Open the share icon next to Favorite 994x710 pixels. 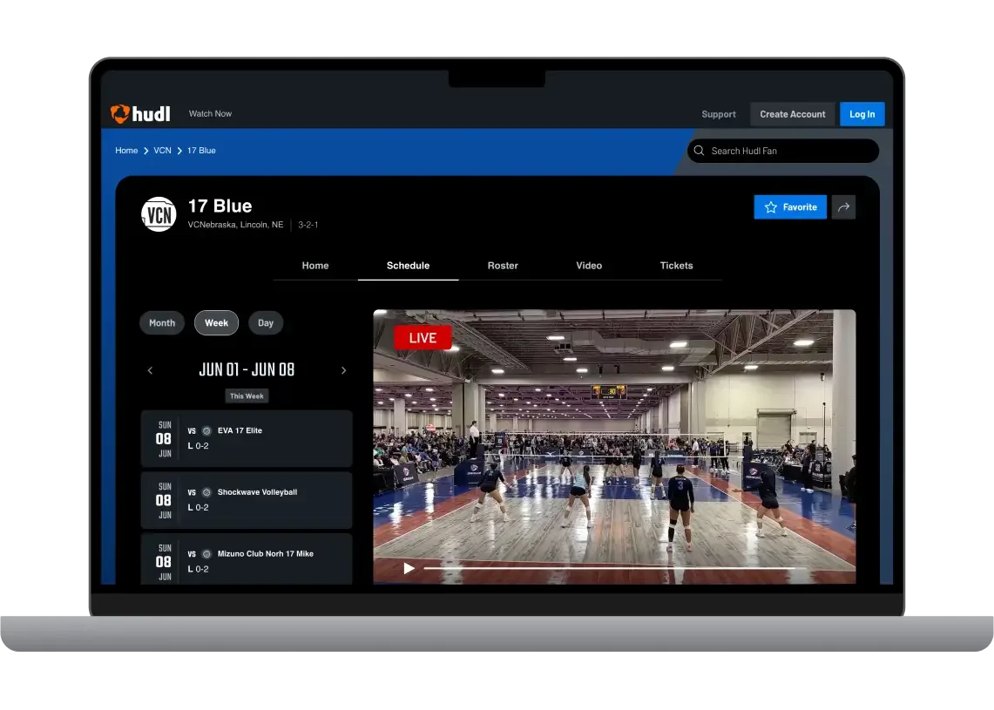(843, 206)
